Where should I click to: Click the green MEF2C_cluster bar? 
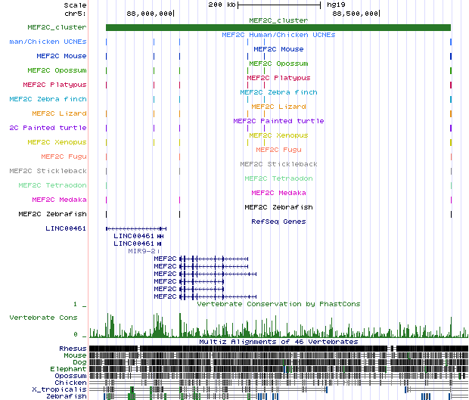coord(278,28)
